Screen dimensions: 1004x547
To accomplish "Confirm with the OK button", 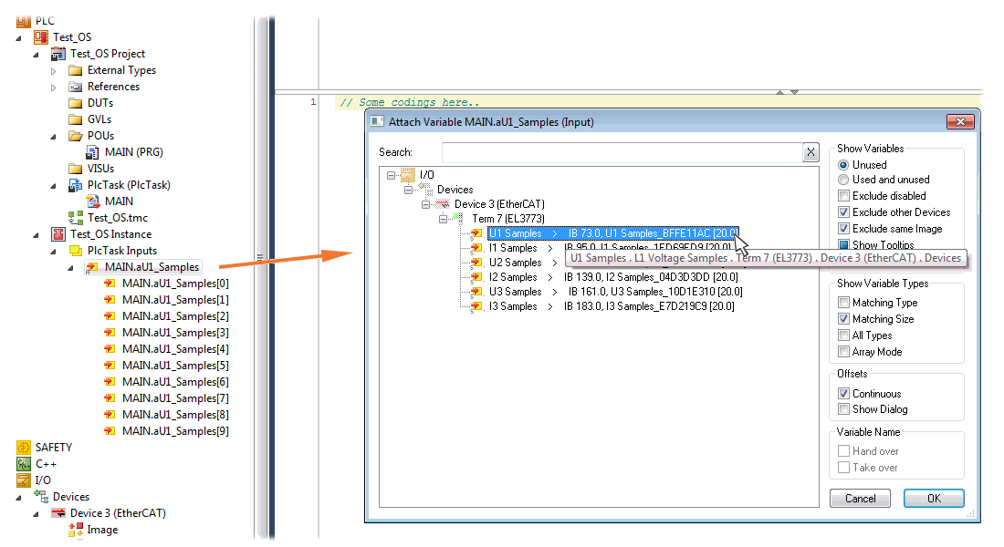I will (x=934, y=499).
